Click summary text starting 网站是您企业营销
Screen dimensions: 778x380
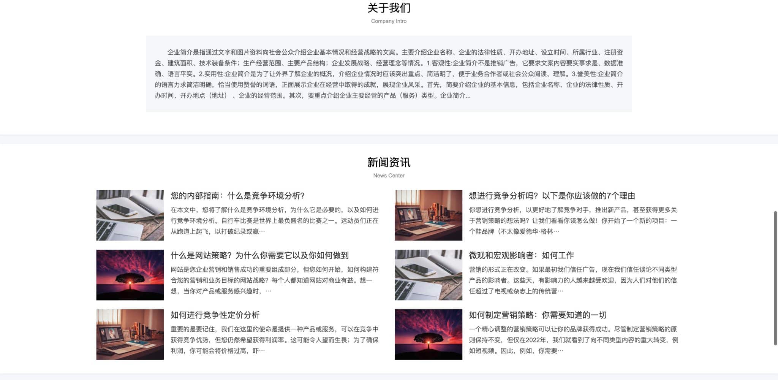pyautogui.click(x=275, y=280)
